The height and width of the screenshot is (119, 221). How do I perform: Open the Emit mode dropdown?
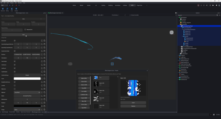(x=23, y=19)
